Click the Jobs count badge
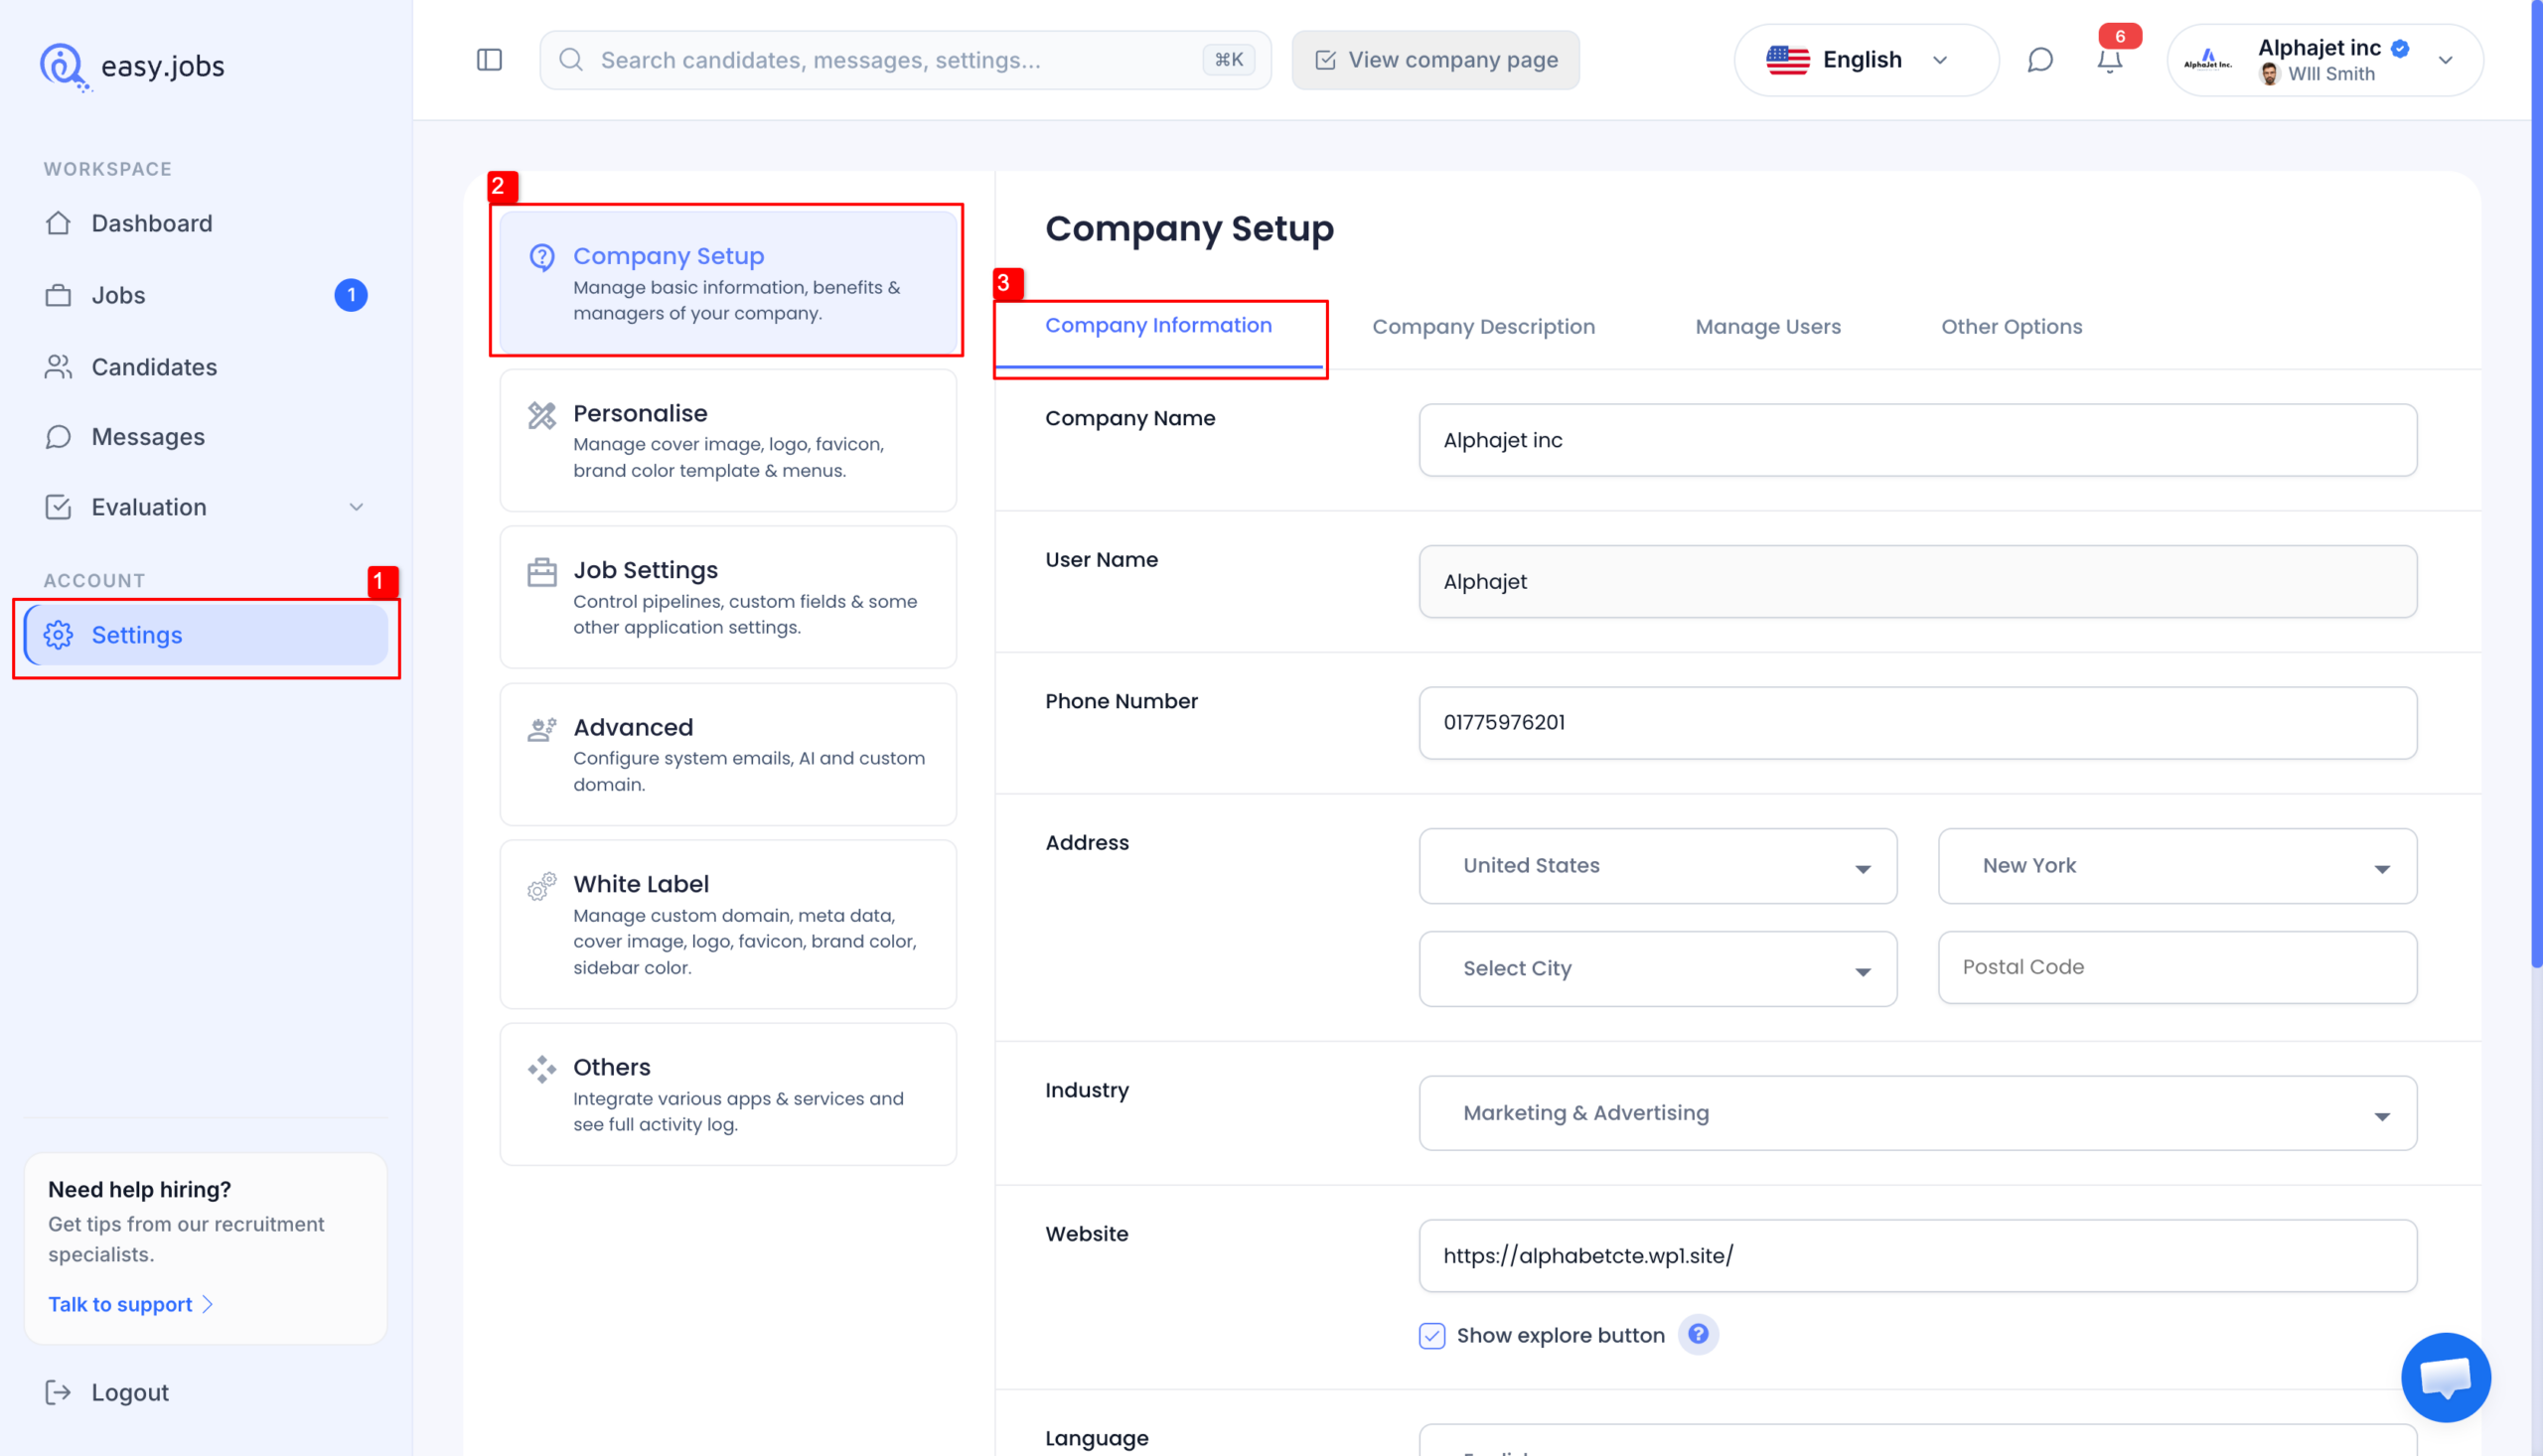 point(351,295)
